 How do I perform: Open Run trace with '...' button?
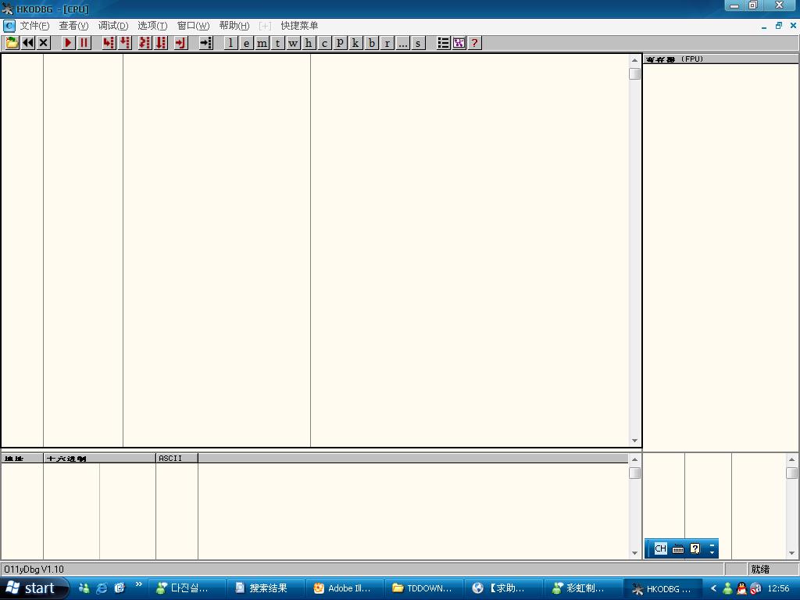pyautogui.click(x=402, y=43)
